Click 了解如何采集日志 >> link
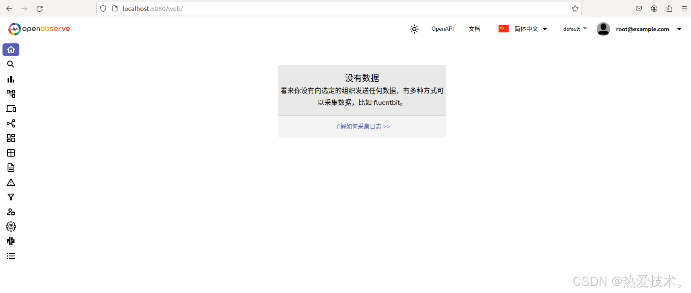 point(362,126)
